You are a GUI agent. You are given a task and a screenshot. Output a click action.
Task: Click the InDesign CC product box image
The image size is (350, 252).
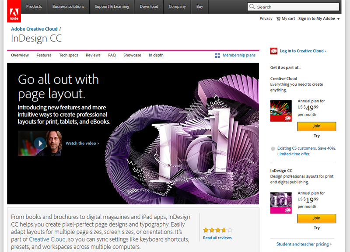coord(281,203)
